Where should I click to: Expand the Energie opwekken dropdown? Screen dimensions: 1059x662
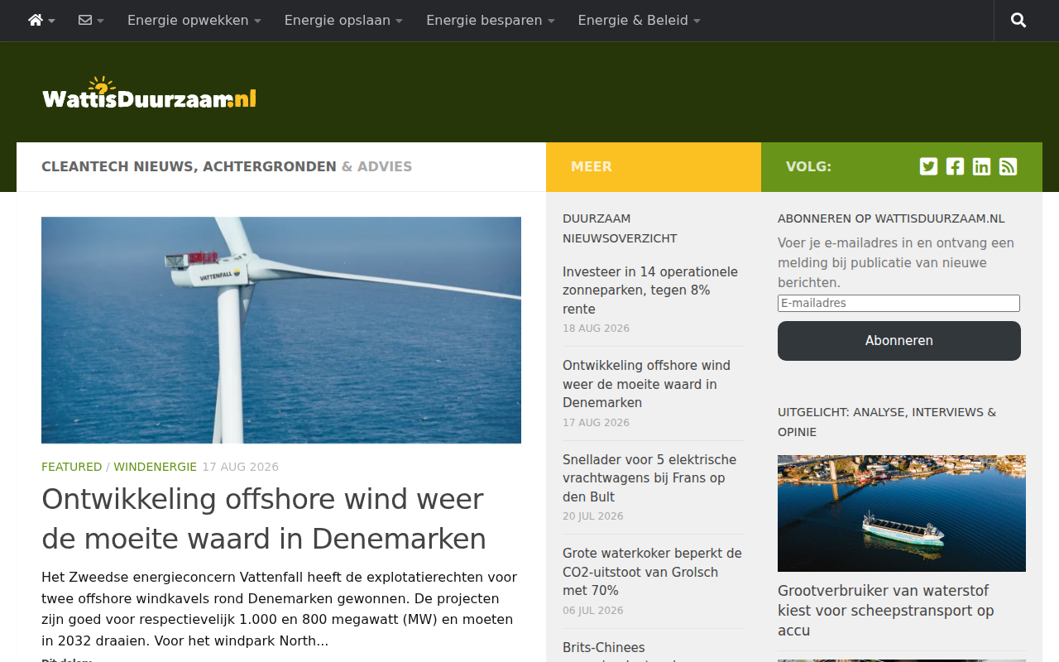point(194,21)
